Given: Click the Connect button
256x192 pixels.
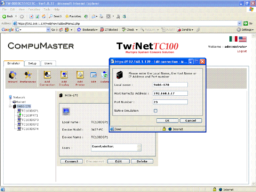Looking at the screenshot, I should [x=71, y=161].
